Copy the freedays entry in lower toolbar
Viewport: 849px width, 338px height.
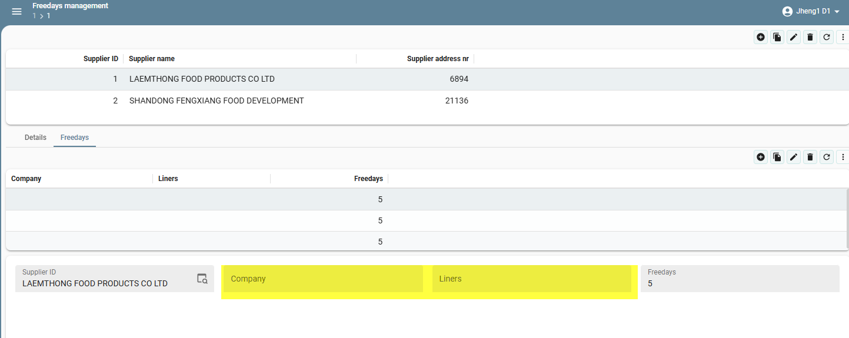[777, 157]
